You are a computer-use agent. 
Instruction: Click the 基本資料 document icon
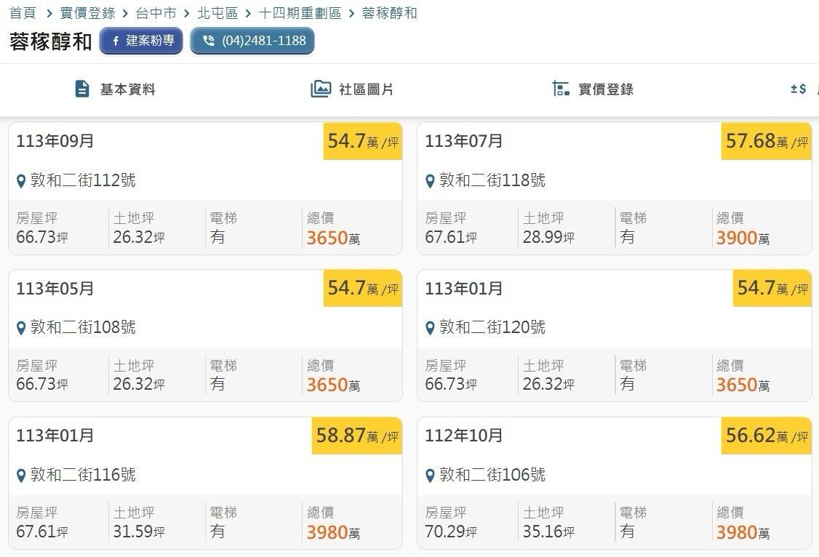coord(82,89)
